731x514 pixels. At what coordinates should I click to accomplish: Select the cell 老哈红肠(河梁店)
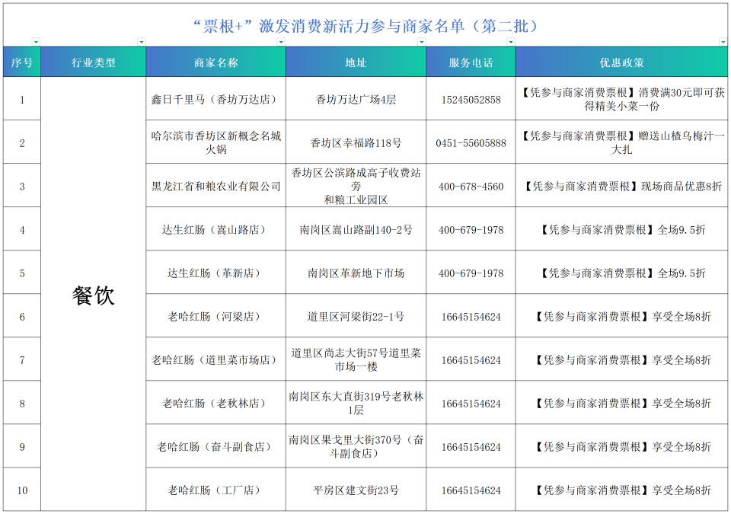click(x=215, y=316)
